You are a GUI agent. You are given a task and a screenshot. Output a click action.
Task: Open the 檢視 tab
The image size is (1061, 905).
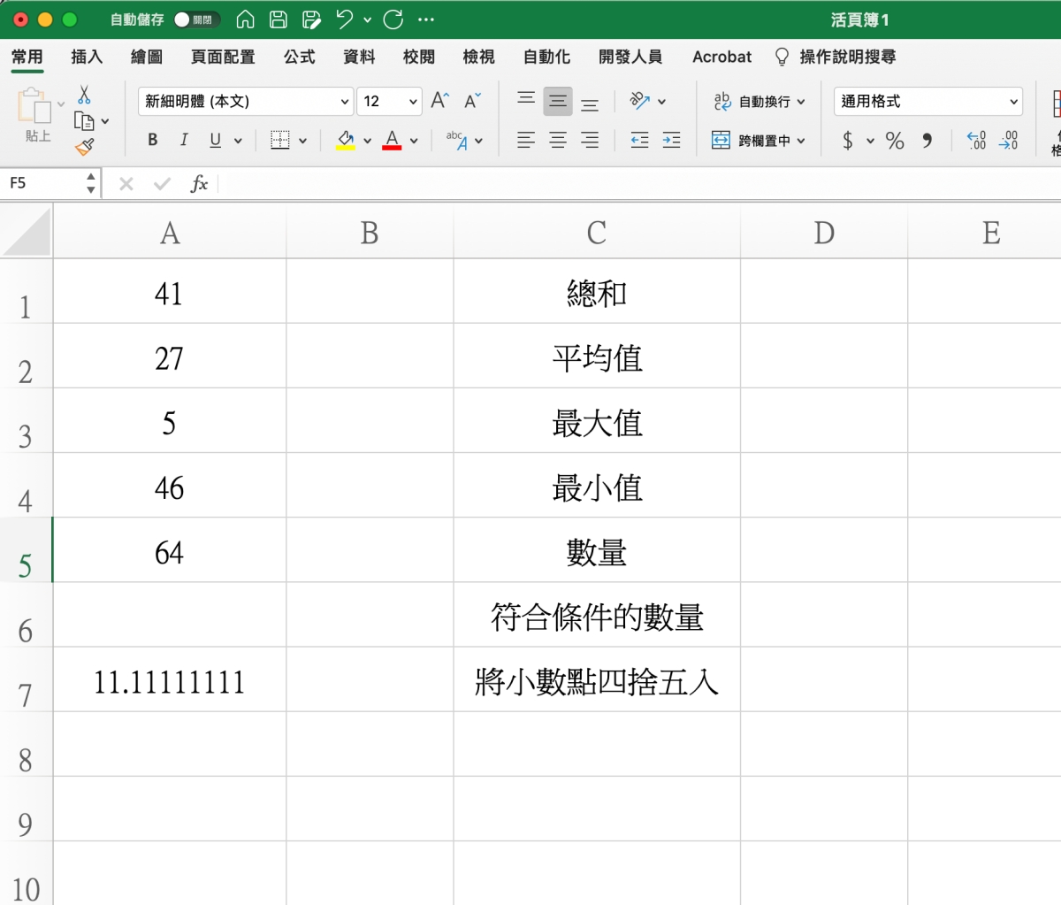click(x=478, y=57)
